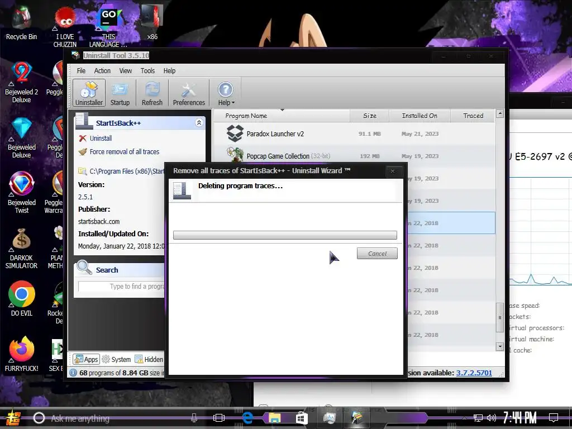Viewport: 572px width, 429px height.
Task: Open the 3.7.2.5701 new version link
Action: (474, 373)
